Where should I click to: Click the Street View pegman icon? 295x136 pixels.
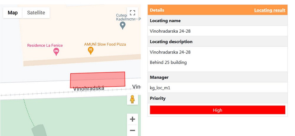pos(132,99)
